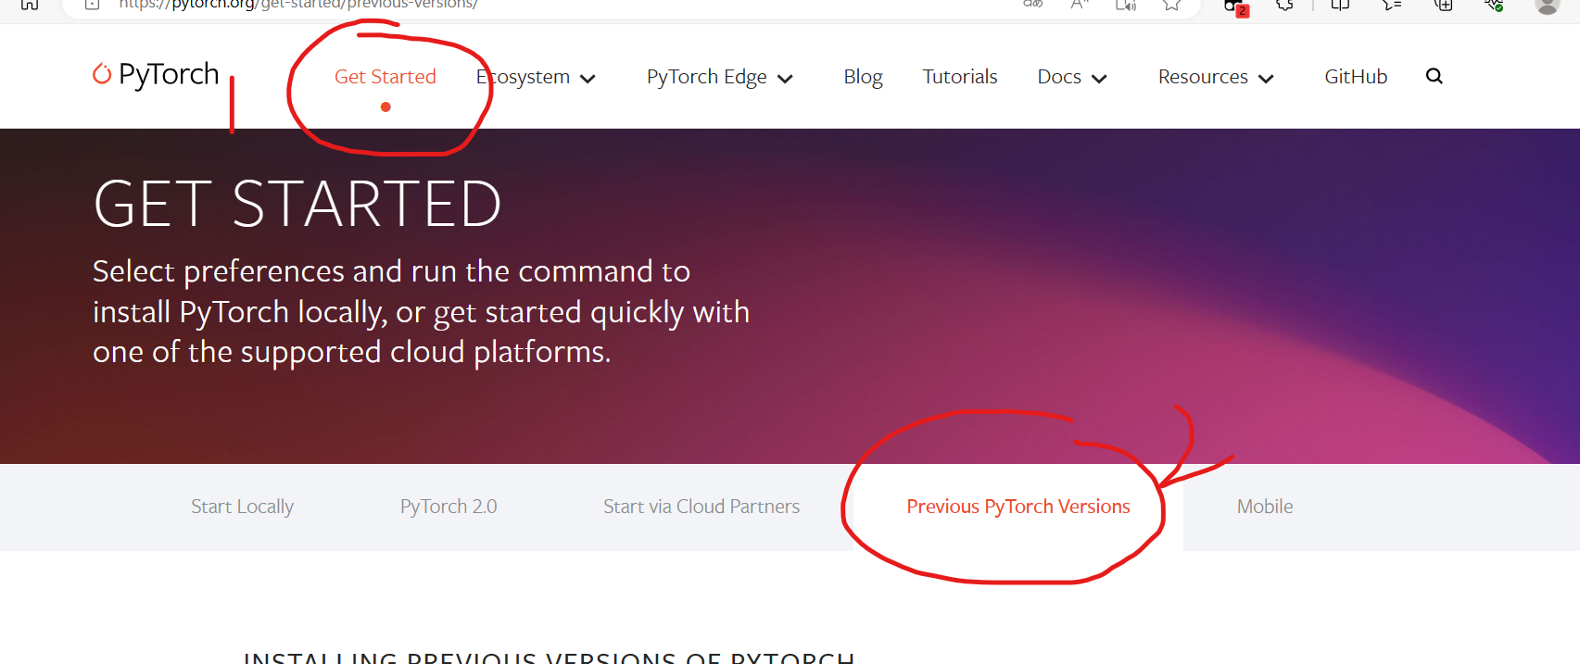The width and height of the screenshot is (1580, 664).
Task: Open browser collections icon
Action: click(1443, 5)
